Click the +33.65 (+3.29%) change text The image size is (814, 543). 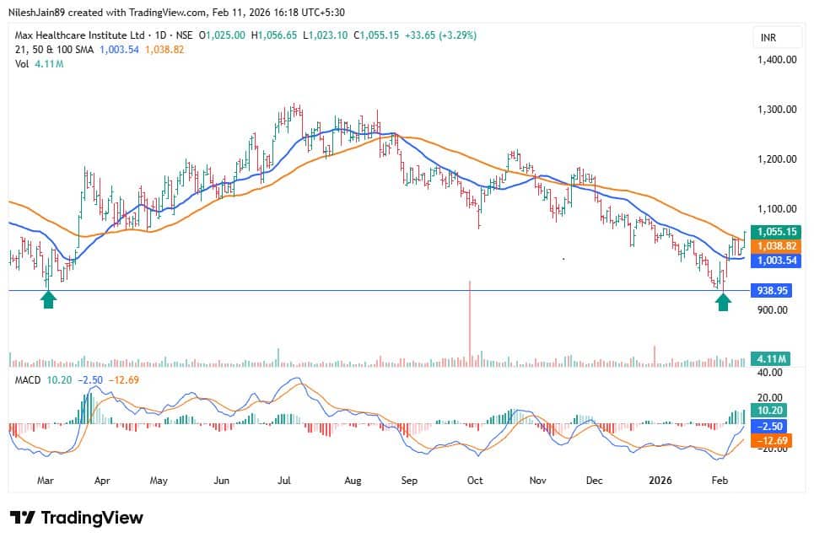441,35
